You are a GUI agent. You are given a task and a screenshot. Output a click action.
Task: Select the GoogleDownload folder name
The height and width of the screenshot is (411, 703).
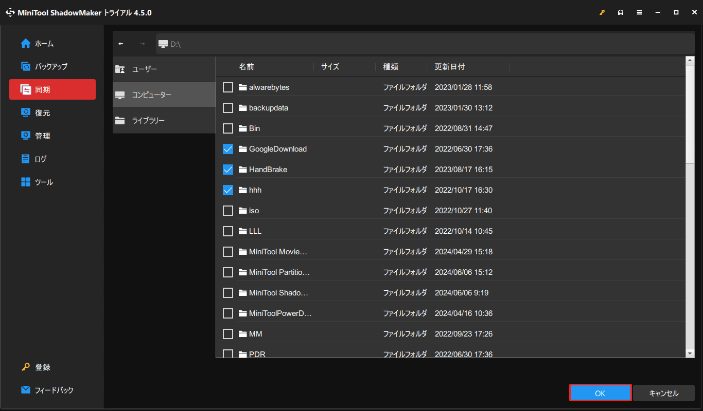278,149
